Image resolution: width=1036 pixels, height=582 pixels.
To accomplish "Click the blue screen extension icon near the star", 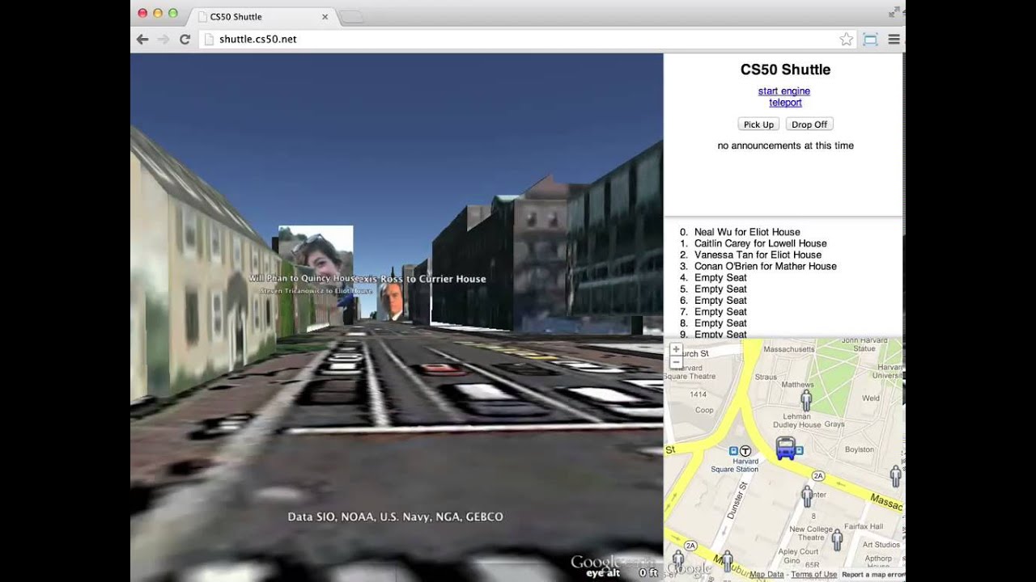I will 871,39.
